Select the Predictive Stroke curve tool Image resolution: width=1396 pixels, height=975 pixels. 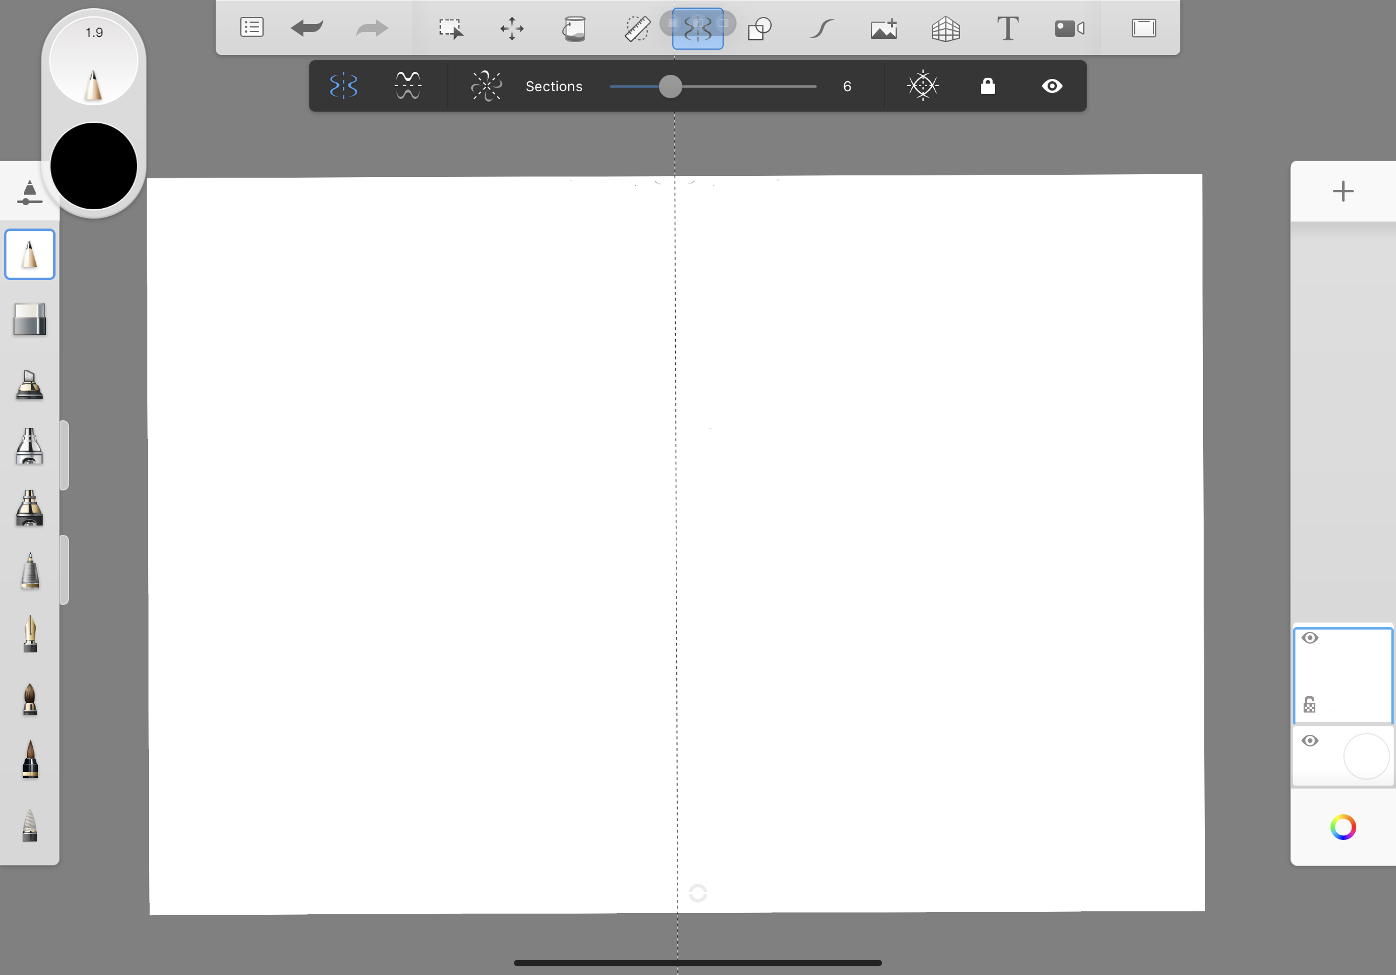click(x=821, y=29)
